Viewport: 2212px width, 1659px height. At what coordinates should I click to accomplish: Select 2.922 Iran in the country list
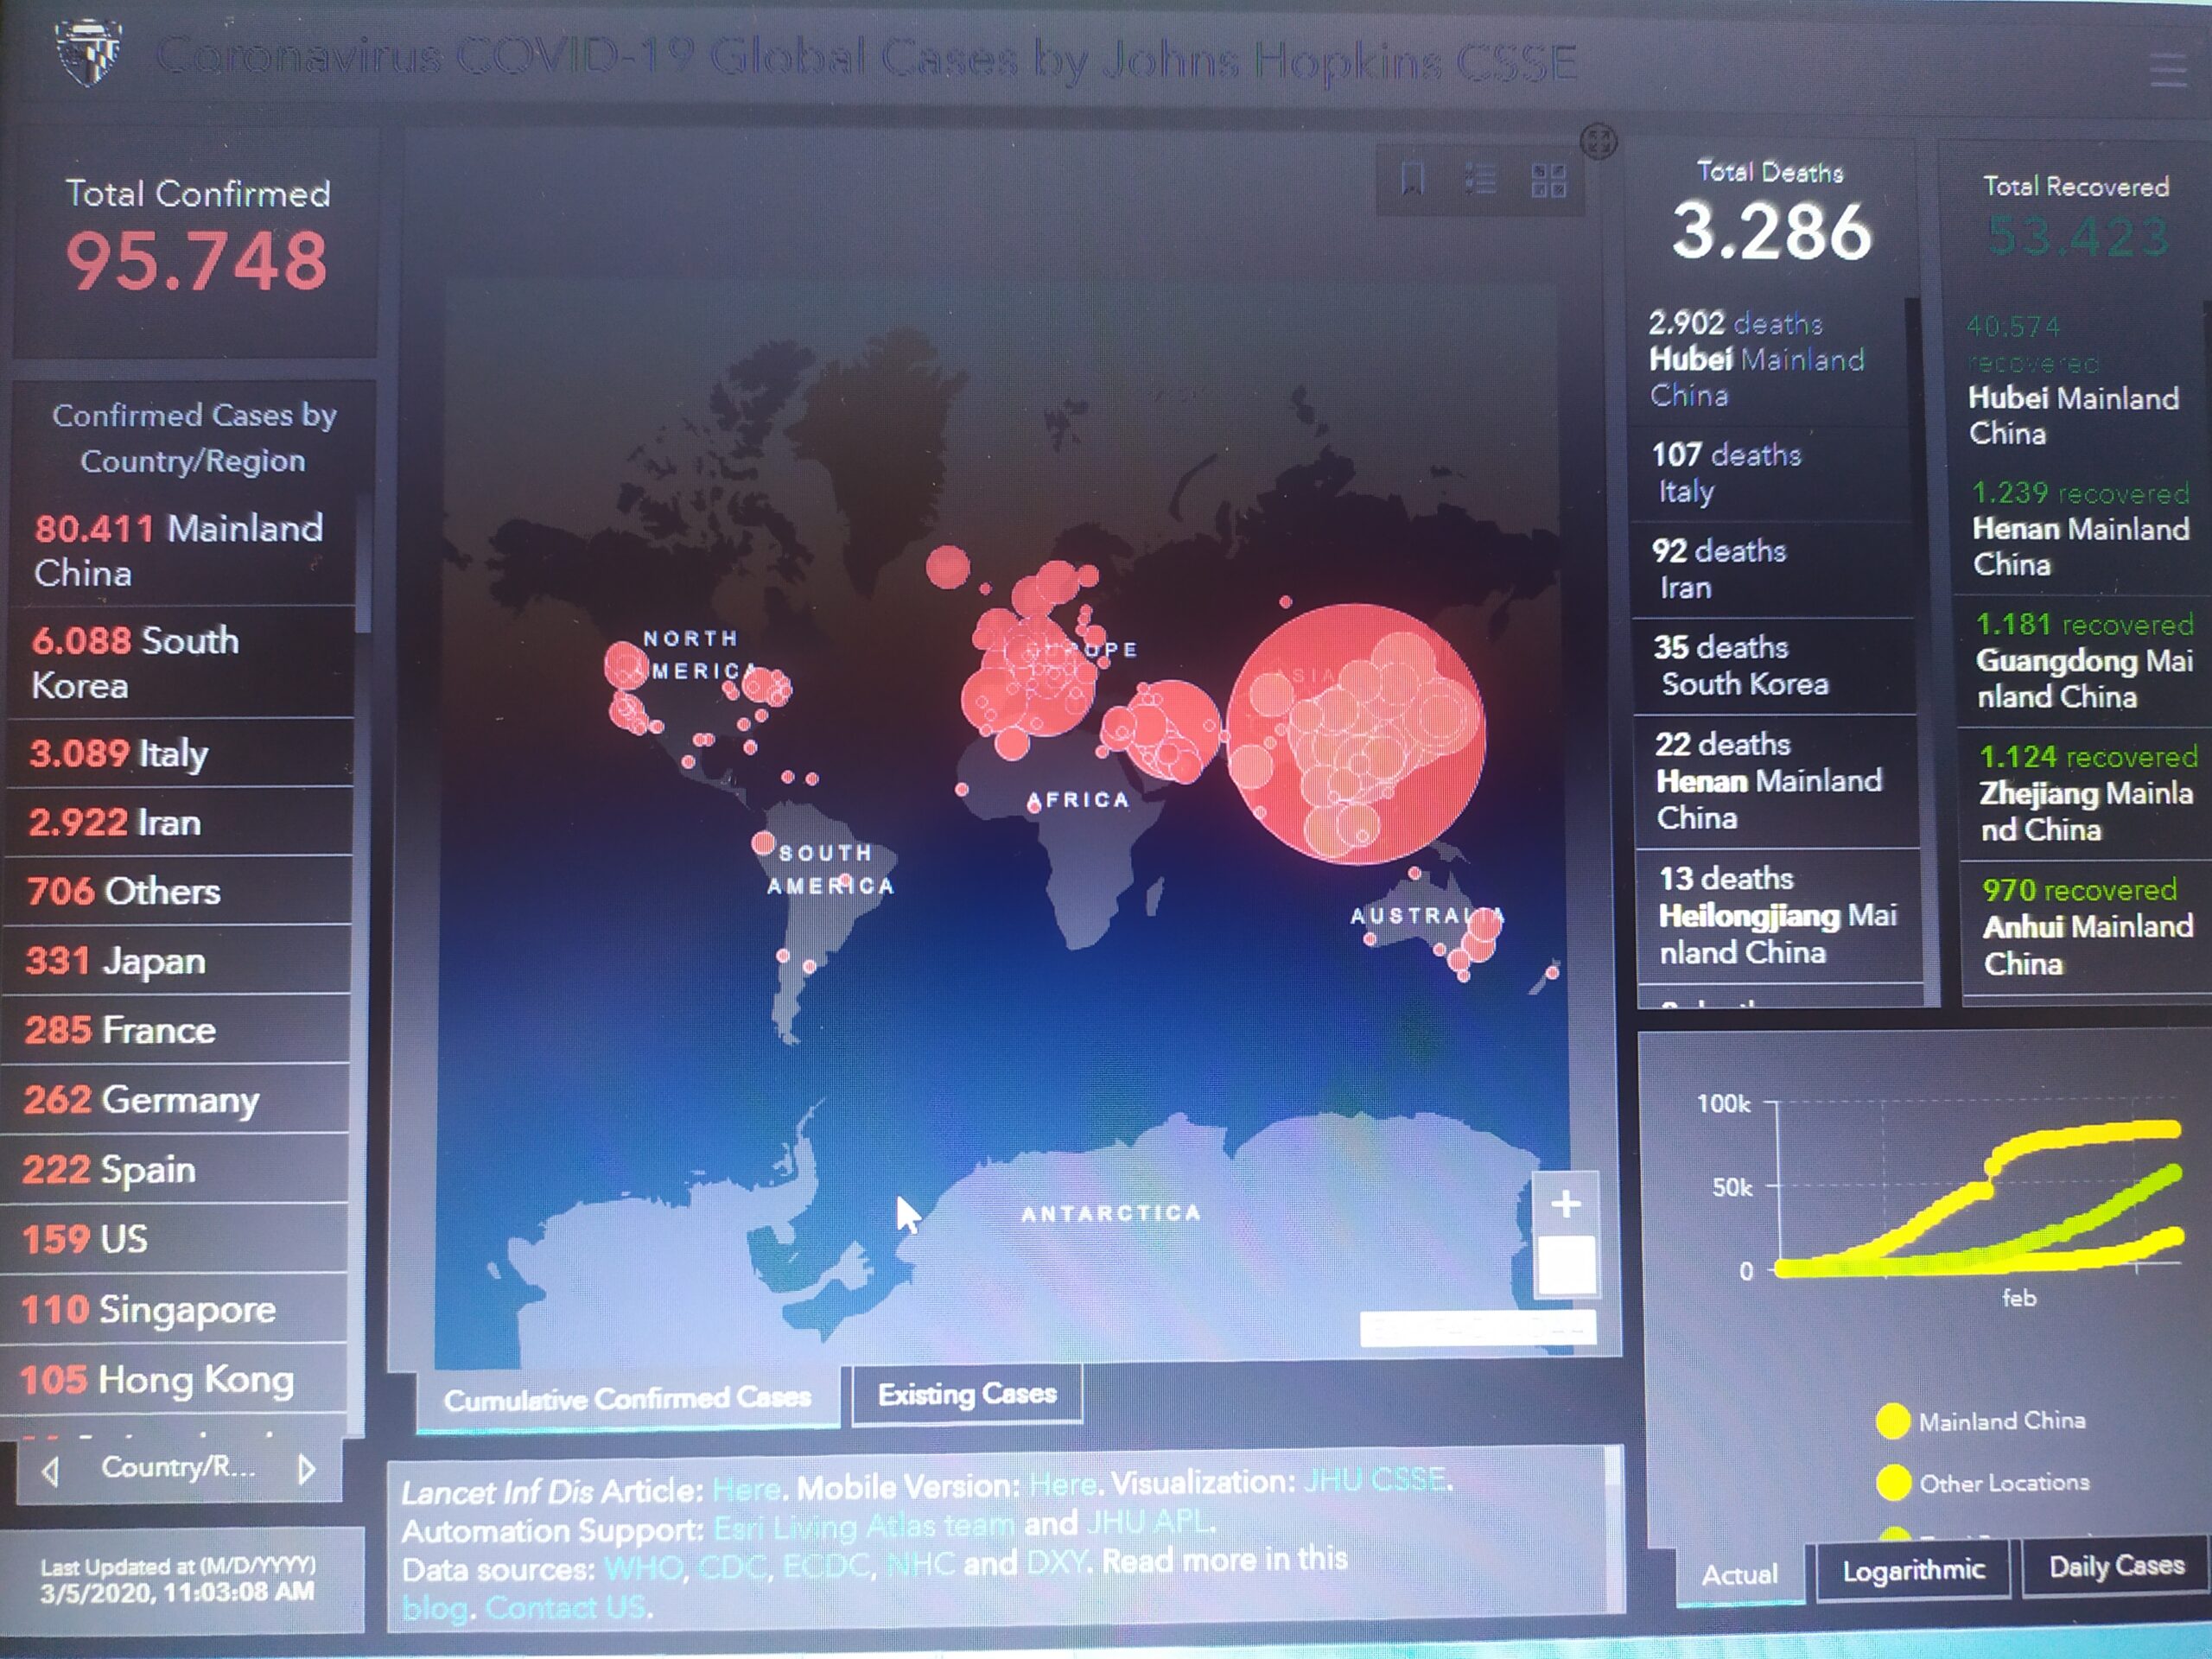click(x=179, y=823)
